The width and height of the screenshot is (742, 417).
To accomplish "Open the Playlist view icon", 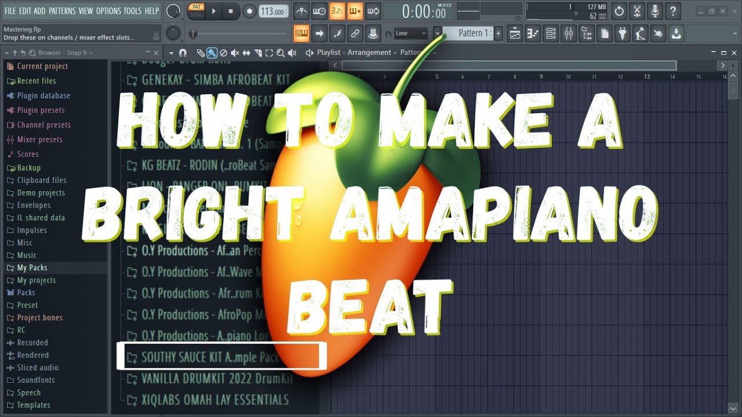I will point(515,34).
